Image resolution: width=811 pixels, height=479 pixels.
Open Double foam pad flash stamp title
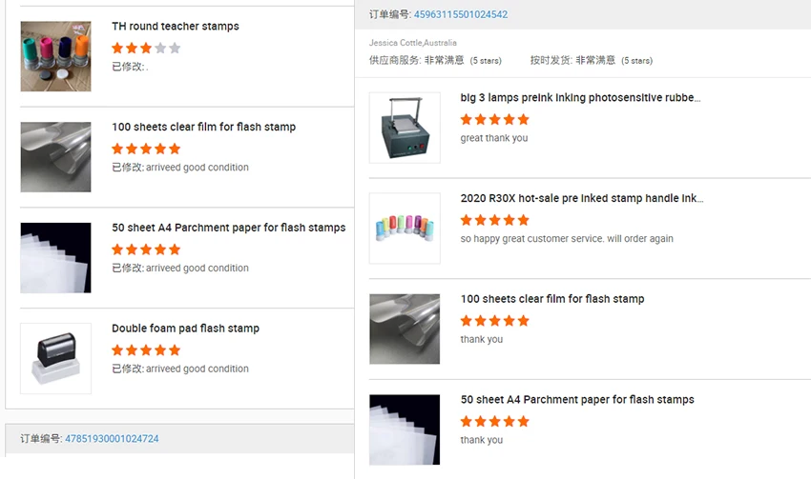[185, 329]
